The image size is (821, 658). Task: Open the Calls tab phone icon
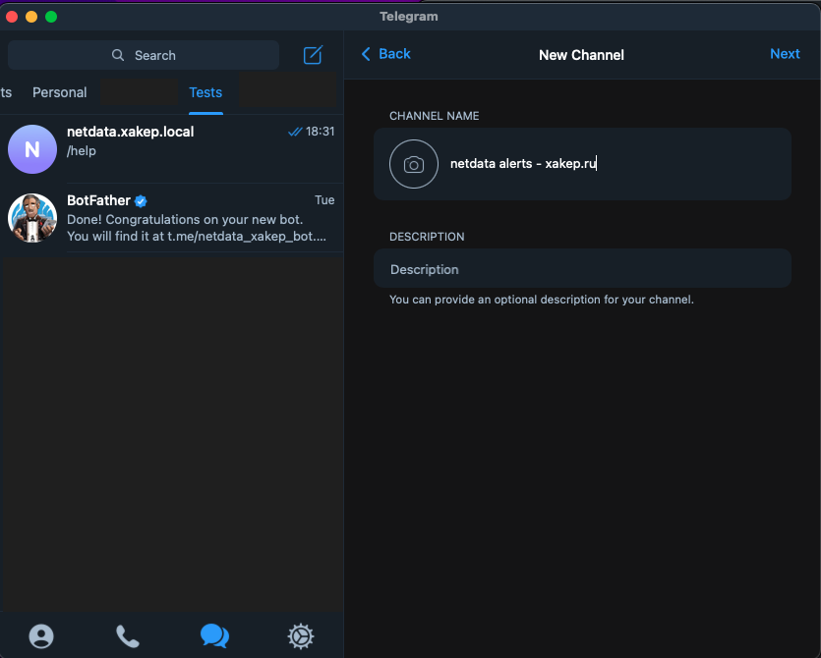[127, 636]
